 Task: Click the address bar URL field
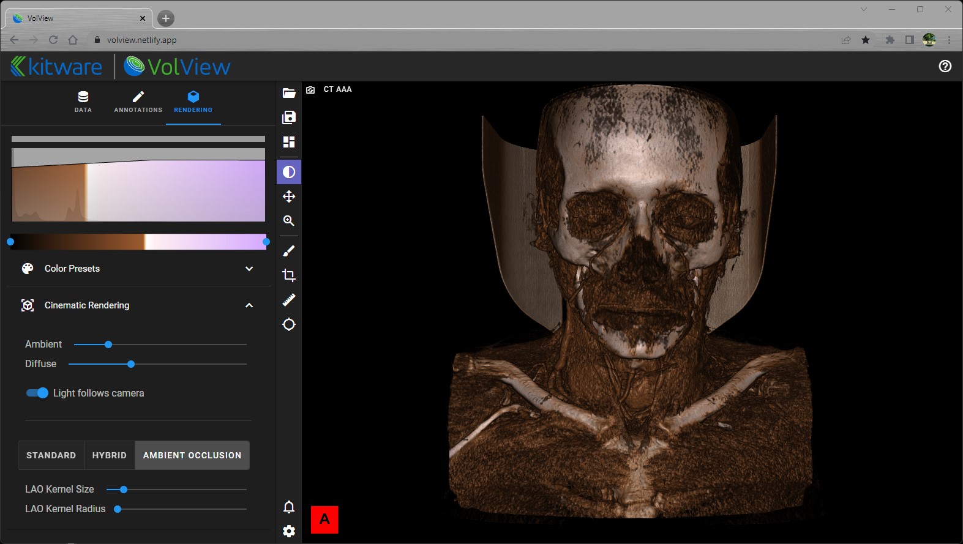coord(465,40)
